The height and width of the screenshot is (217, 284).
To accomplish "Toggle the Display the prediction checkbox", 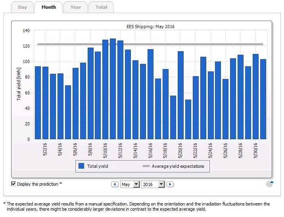I will (x=13, y=184).
